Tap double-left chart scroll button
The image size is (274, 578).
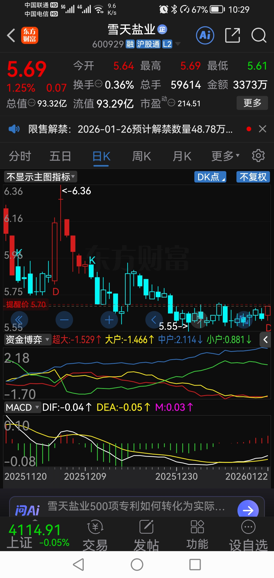point(19,320)
